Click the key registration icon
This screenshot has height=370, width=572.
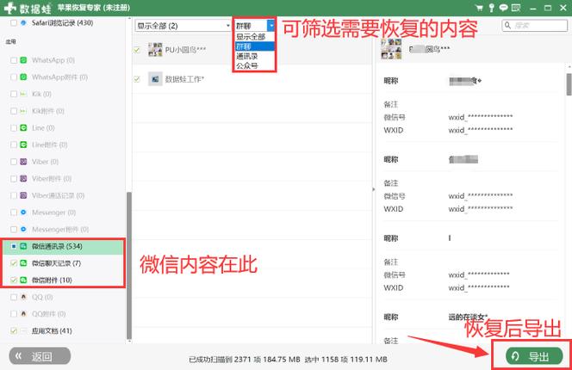pyautogui.click(x=491, y=8)
